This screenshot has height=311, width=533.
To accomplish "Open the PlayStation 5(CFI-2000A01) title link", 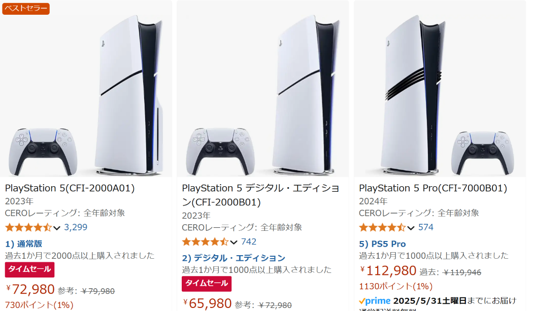I will (70, 188).
